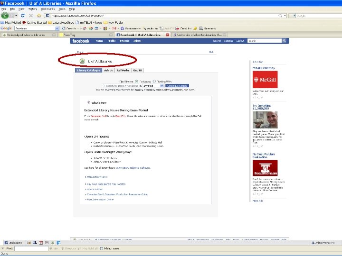
Task: Open the File menu
Action: (x=4, y=9)
